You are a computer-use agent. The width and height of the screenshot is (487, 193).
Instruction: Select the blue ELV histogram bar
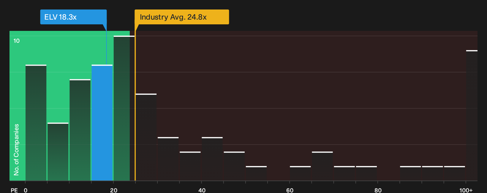[x=102, y=123]
